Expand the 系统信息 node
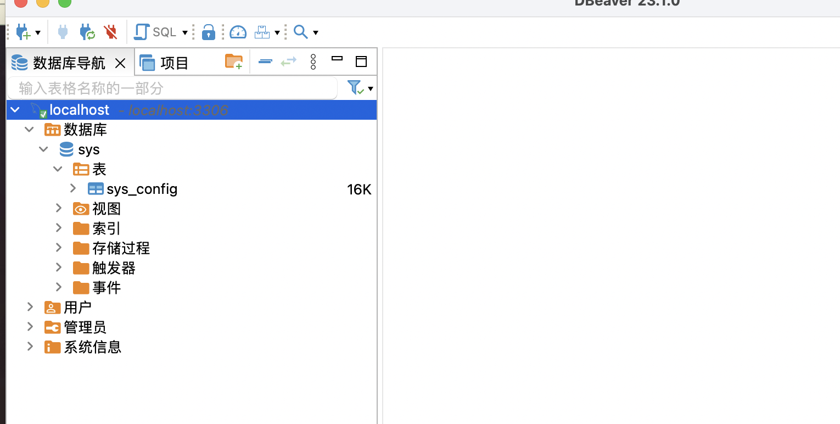The height and width of the screenshot is (424, 840). (30, 347)
